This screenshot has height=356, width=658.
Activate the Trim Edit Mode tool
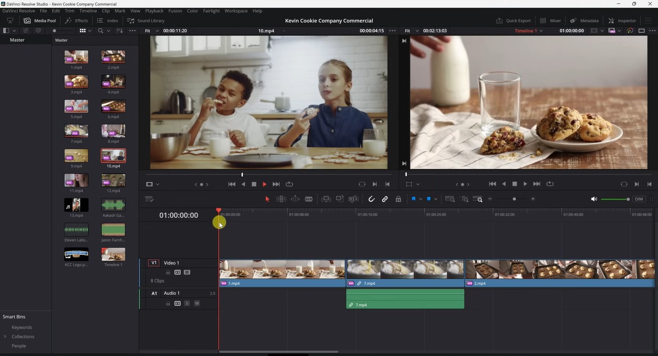pyautogui.click(x=281, y=199)
